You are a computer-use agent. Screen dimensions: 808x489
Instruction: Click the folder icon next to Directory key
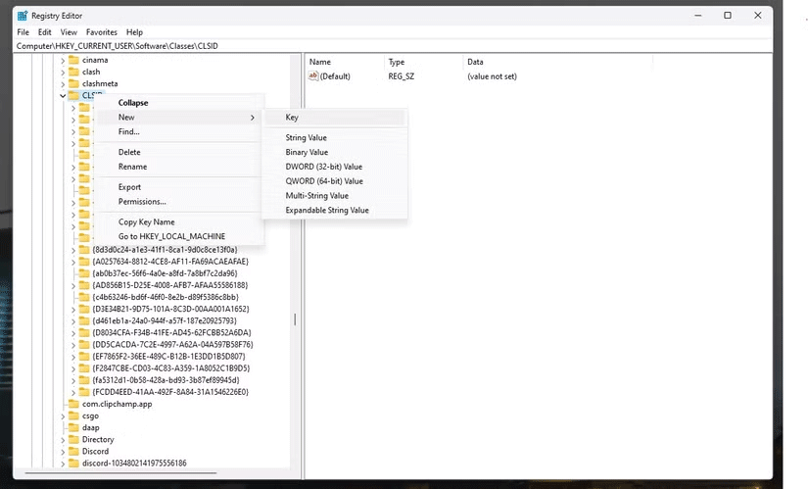(x=73, y=439)
